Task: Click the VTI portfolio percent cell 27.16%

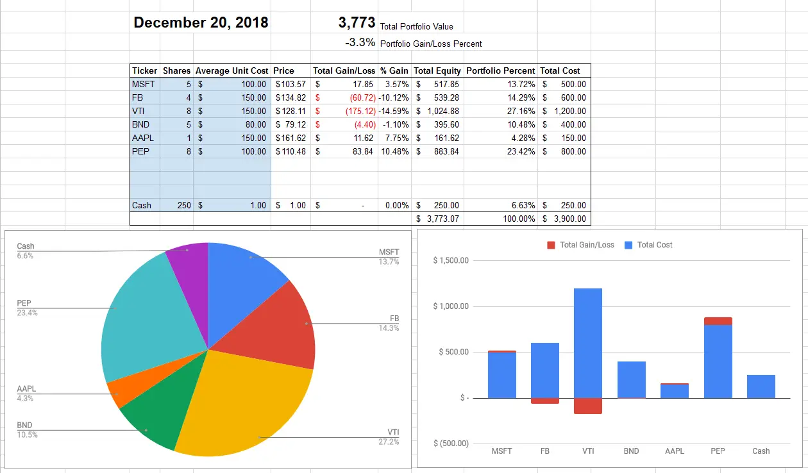Action: pos(501,111)
